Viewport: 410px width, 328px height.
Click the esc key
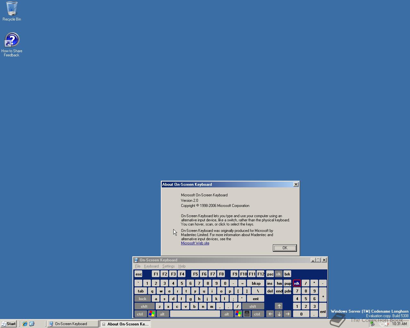click(139, 274)
